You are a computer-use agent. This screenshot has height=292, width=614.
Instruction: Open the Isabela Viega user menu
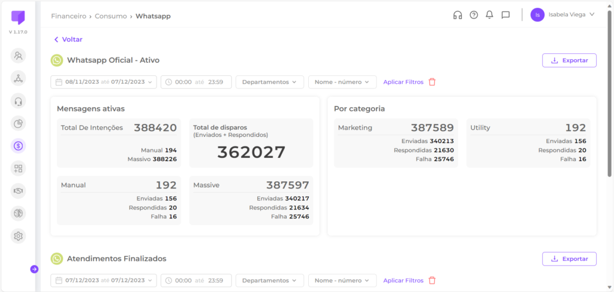coord(562,15)
